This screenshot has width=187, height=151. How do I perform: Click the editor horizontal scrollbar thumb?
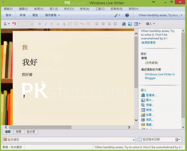40,127
